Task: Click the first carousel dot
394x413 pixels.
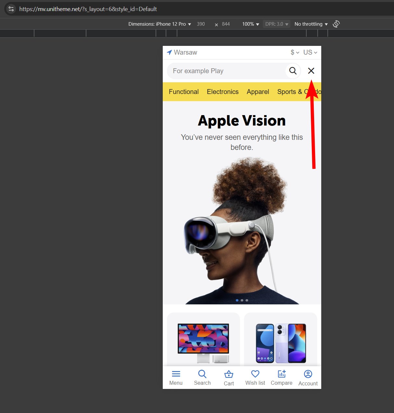Action: click(x=237, y=300)
